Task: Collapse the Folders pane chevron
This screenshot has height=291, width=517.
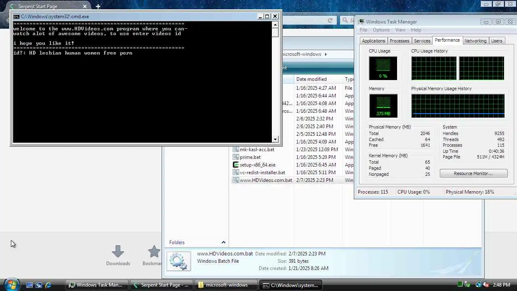Action: pos(223,242)
